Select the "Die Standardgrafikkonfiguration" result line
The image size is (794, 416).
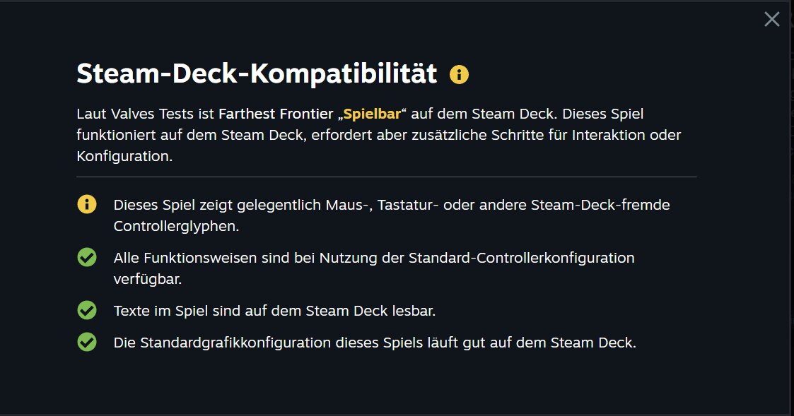375,343
